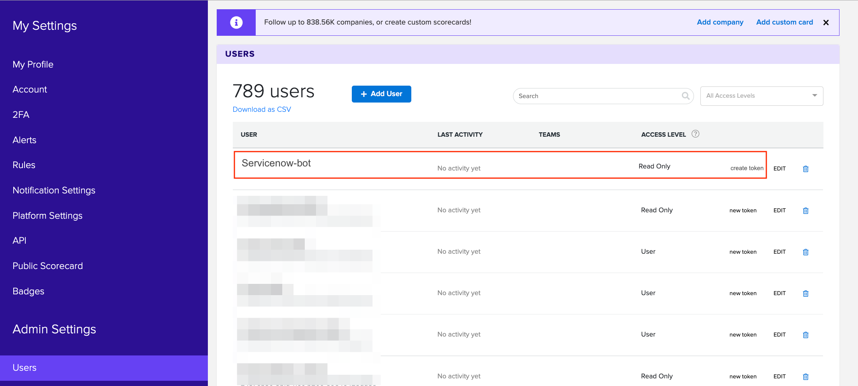Open the All Access Levels dropdown

[761, 96]
